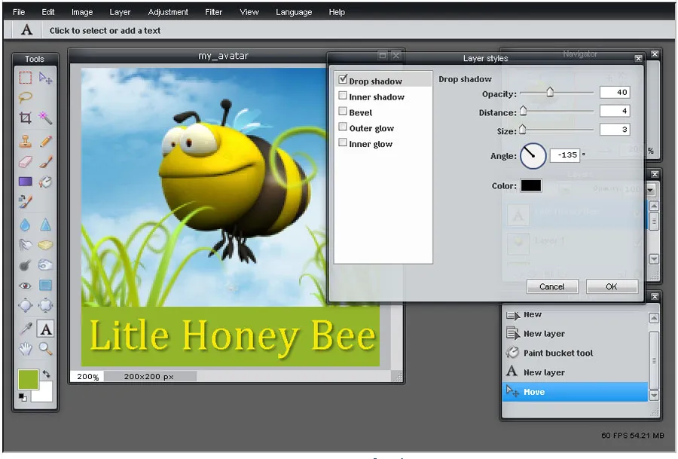Select the Smudge tool
Image resolution: width=678 pixels, height=459 pixels.
click(26, 245)
